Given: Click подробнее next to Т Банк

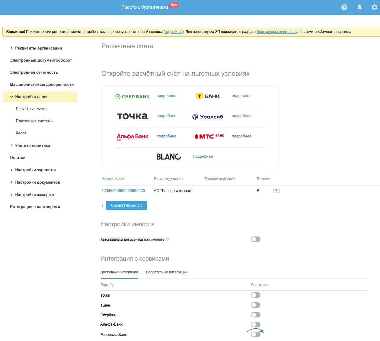Looking at the screenshot, I should pyautogui.click(x=241, y=96).
